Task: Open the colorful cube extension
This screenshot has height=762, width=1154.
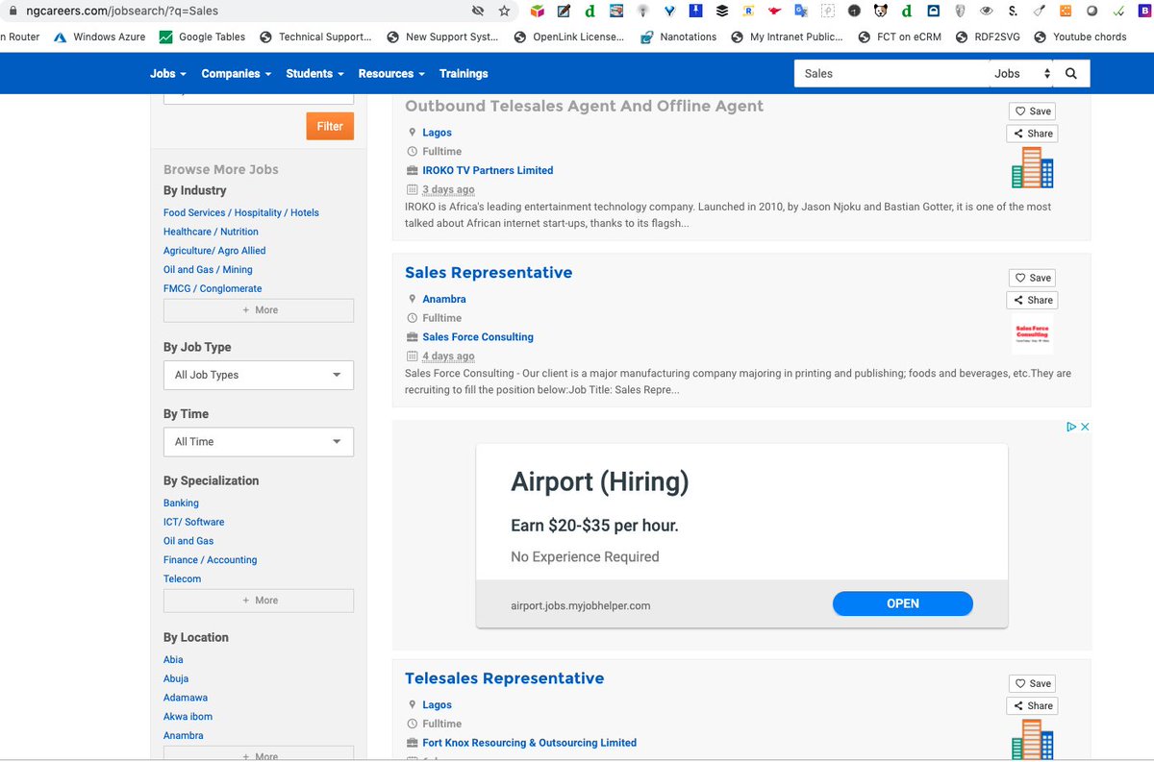Action: pos(538,11)
